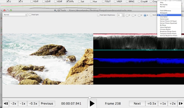Set playback speed to +1x

click(163, 104)
